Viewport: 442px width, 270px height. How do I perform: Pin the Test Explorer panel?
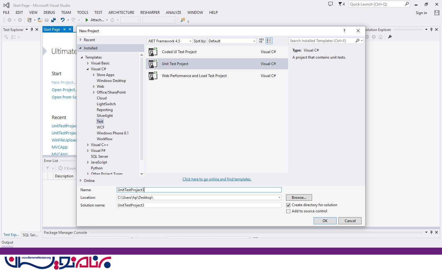point(32,29)
